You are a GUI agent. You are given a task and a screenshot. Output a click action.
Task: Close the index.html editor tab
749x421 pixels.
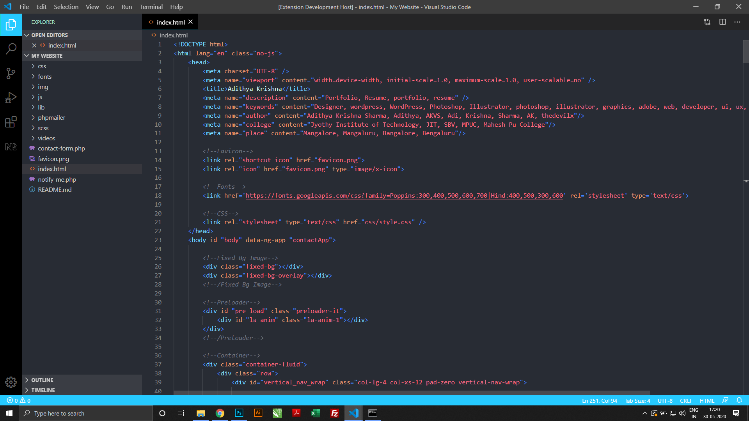[190, 22]
